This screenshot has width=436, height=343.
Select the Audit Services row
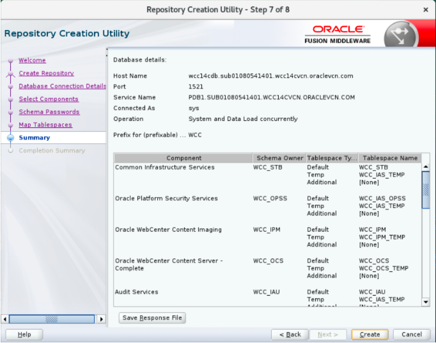click(268, 297)
